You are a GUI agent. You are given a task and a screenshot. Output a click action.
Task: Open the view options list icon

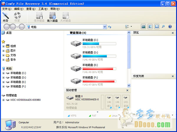pyautogui.click(x=127, y=27)
